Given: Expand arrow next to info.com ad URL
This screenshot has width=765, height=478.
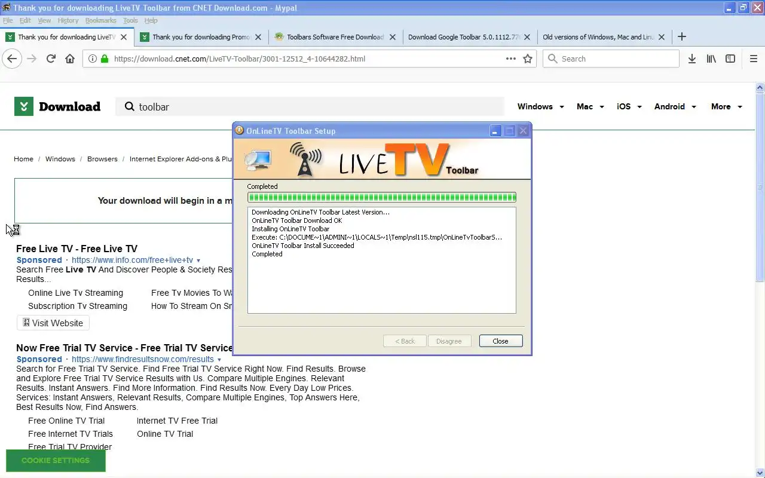Looking at the screenshot, I should click(198, 261).
